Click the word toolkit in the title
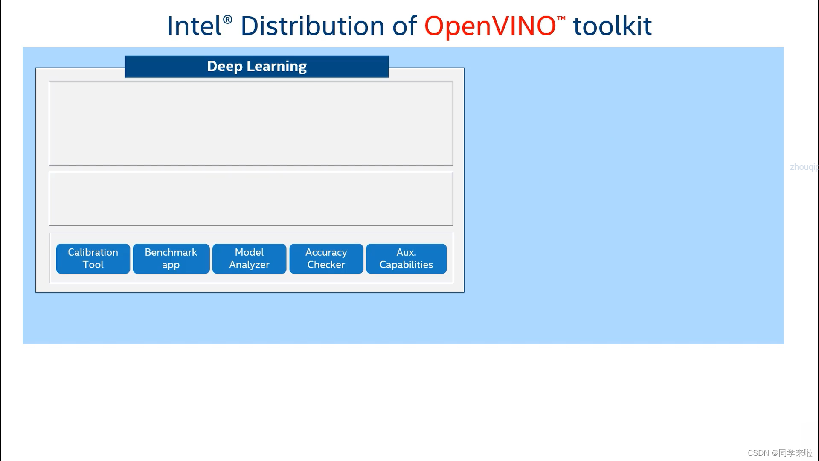This screenshot has width=819, height=461. (612, 26)
